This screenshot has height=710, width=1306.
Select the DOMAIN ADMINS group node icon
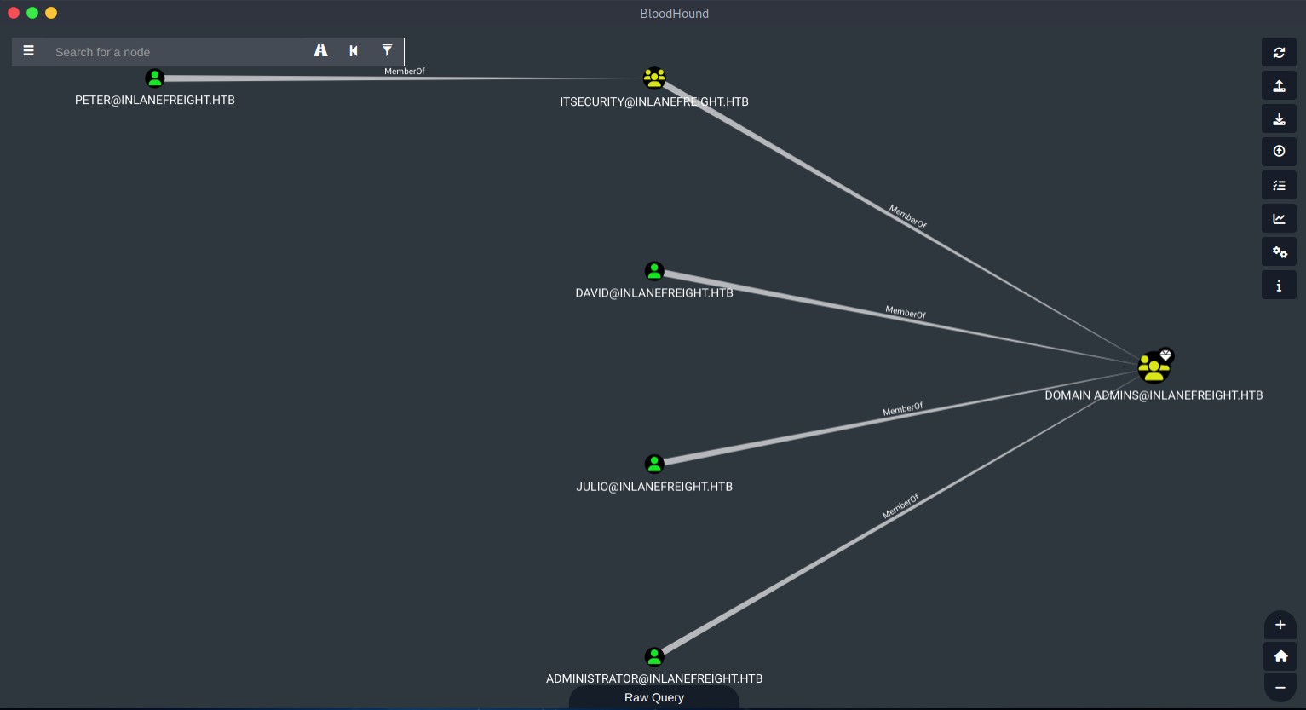click(1154, 367)
